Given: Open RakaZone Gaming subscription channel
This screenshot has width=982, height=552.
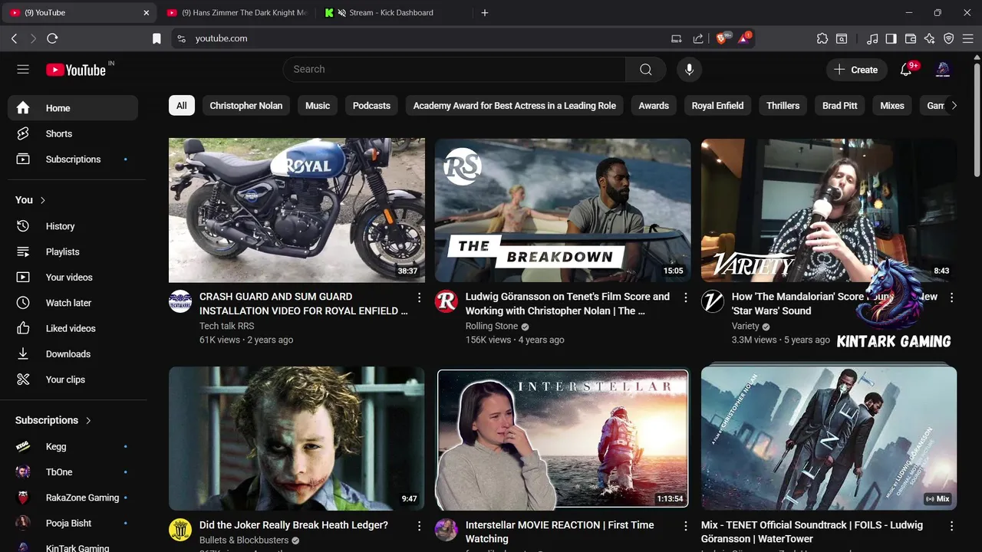Looking at the screenshot, I should pyautogui.click(x=73, y=498).
